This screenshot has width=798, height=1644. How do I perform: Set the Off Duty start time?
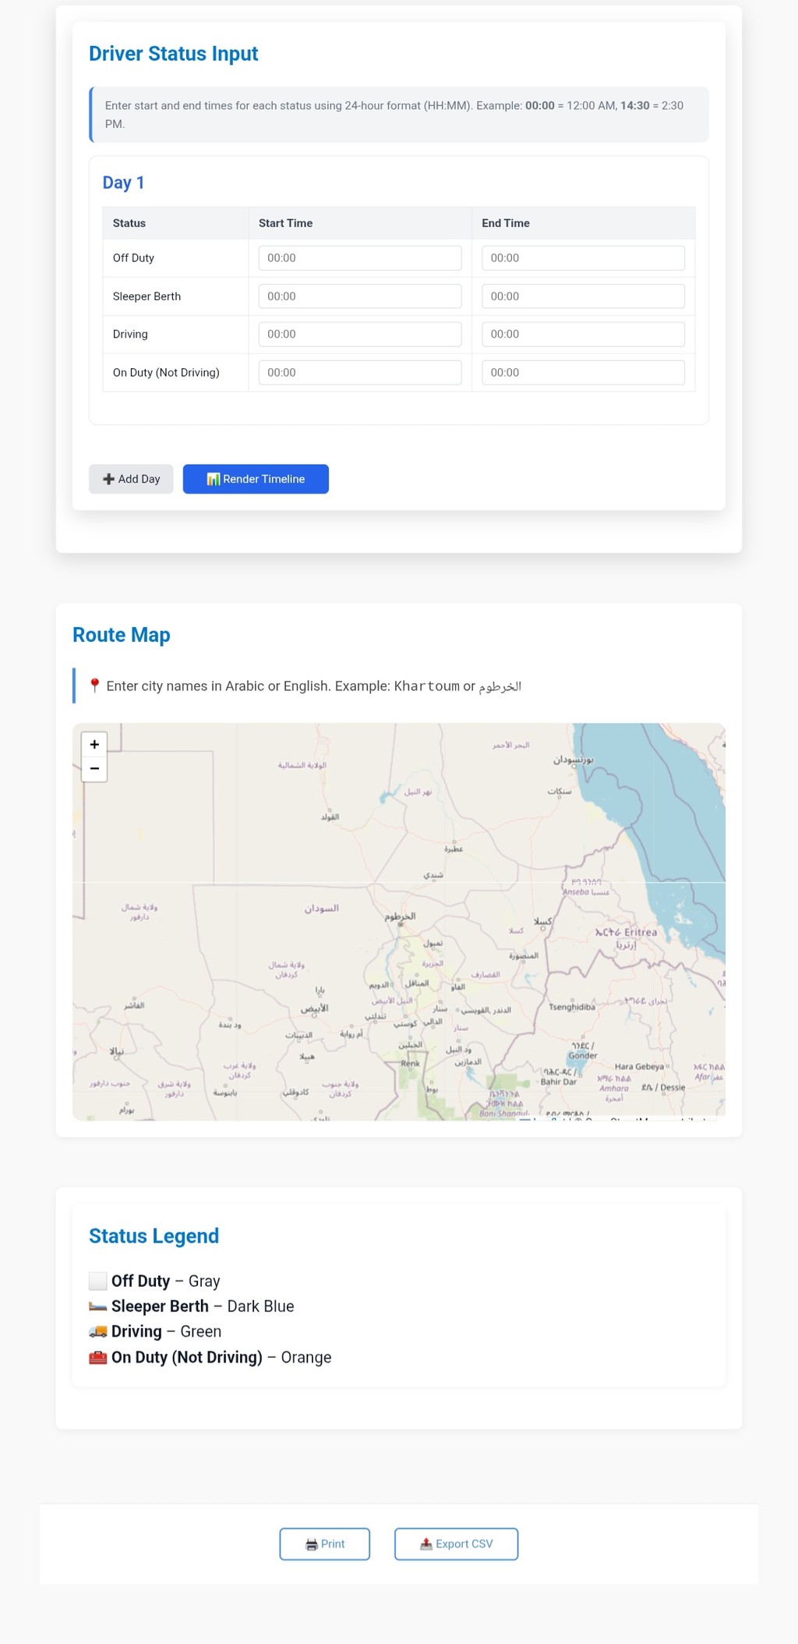pyautogui.click(x=359, y=258)
